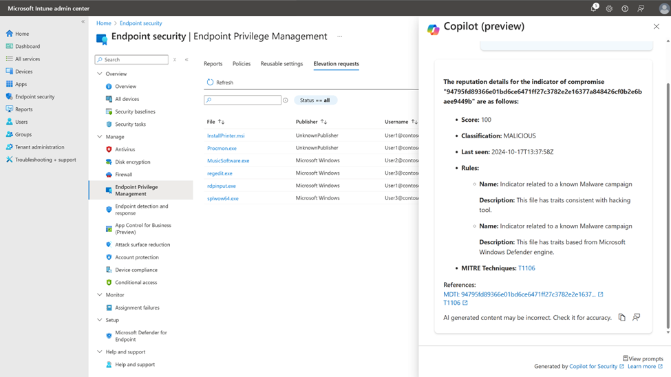
Task: Sort by Username column
Action: [x=401, y=122]
